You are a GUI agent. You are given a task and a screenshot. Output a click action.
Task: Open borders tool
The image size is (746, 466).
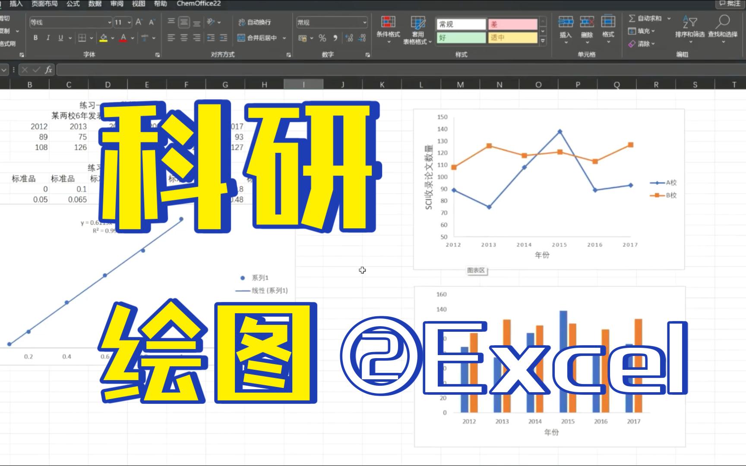point(82,38)
